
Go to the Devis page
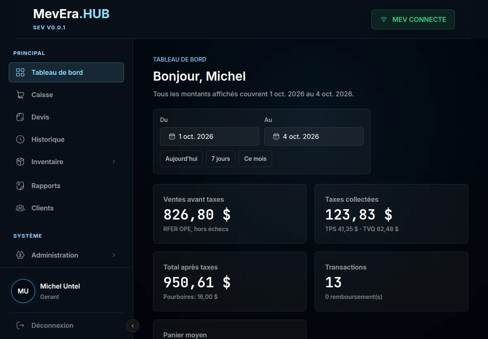click(x=66, y=117)
